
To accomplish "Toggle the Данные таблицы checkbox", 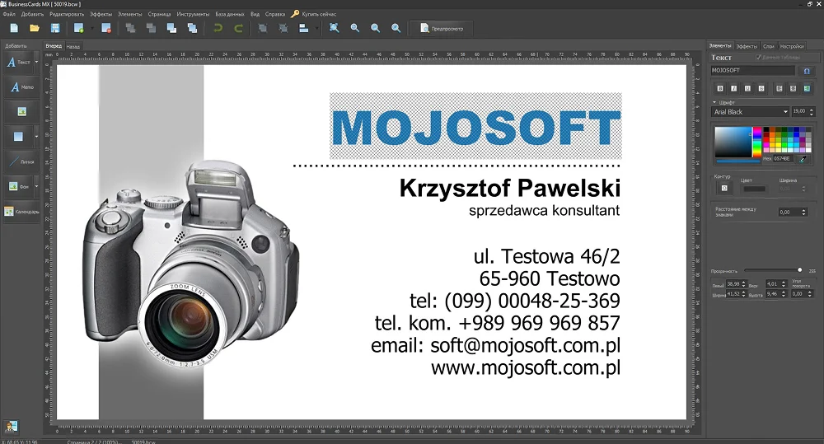I will (x=759, y=58).
